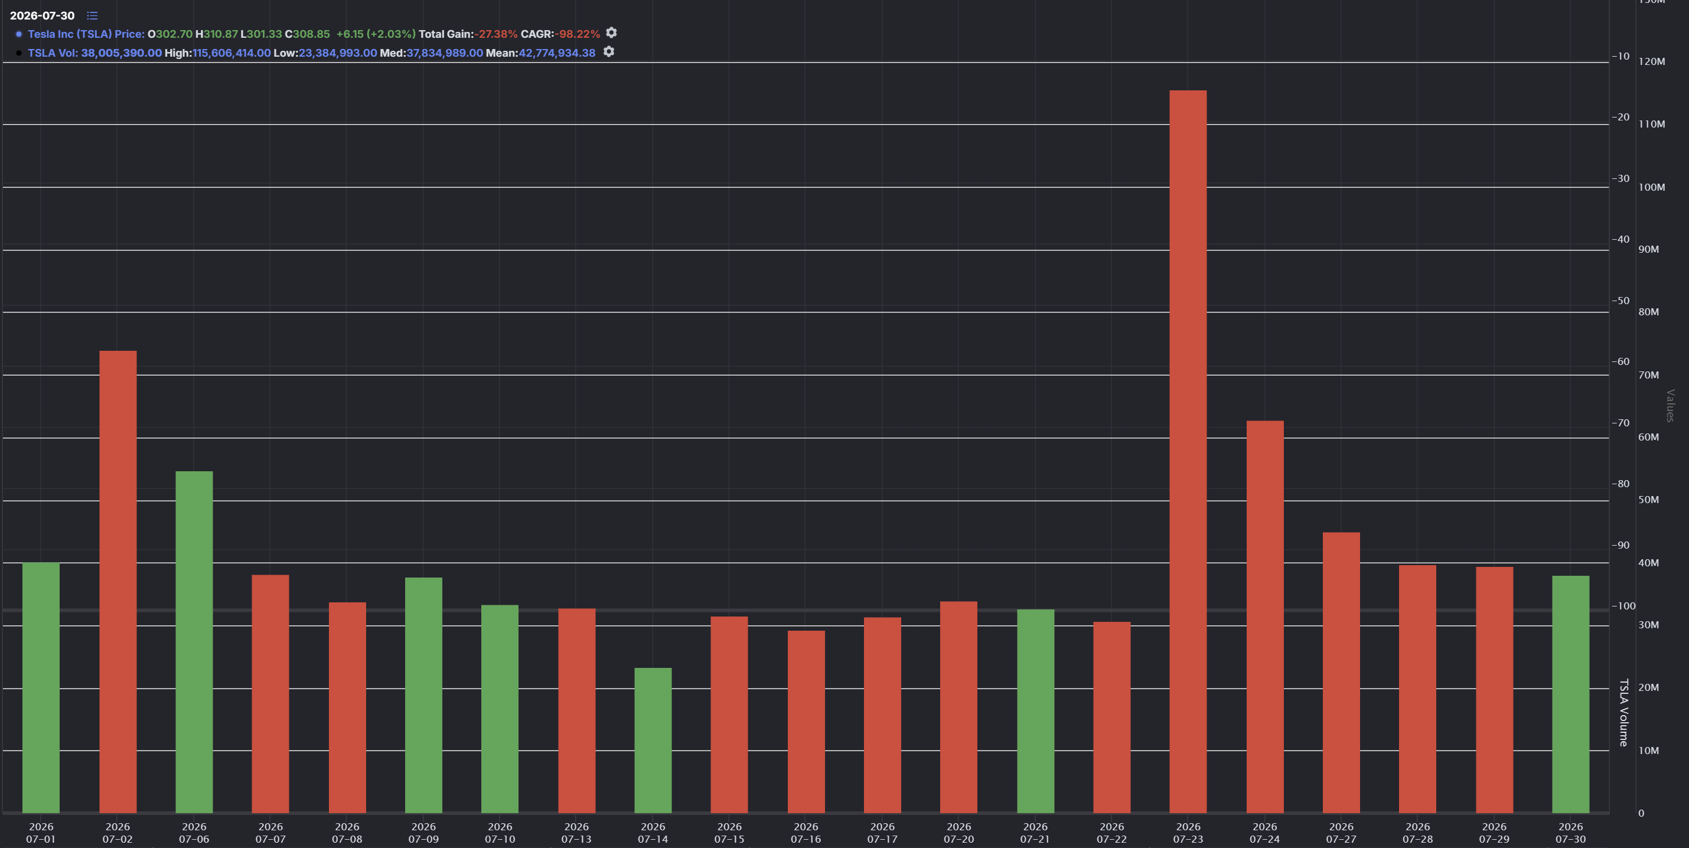
Task: Select the red volume bar for 07-02
Action: [118, 582]
